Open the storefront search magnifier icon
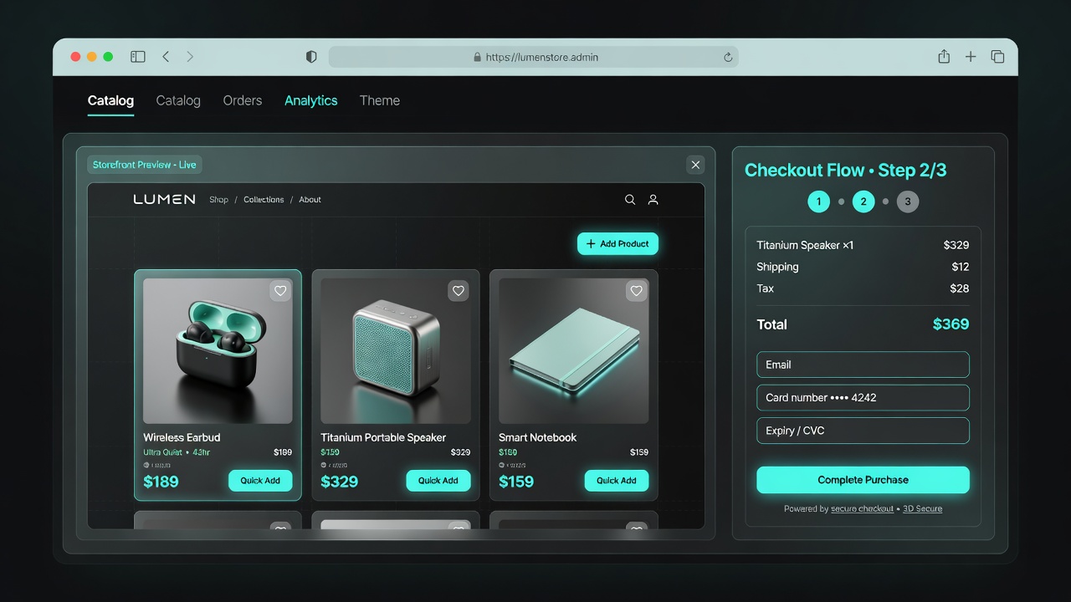1071x602 pixels. click(x=630, y=200)
